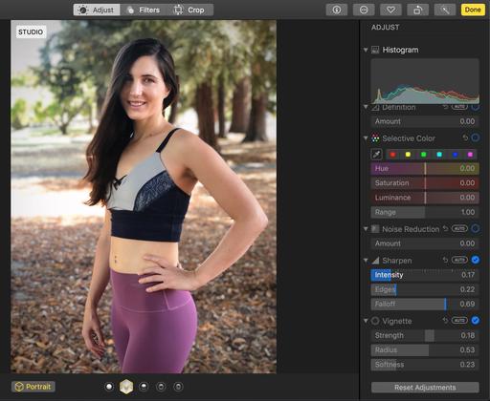Click the Reset Adjustments button
This screenshot has width=490, height=401.
coord(425,388)
